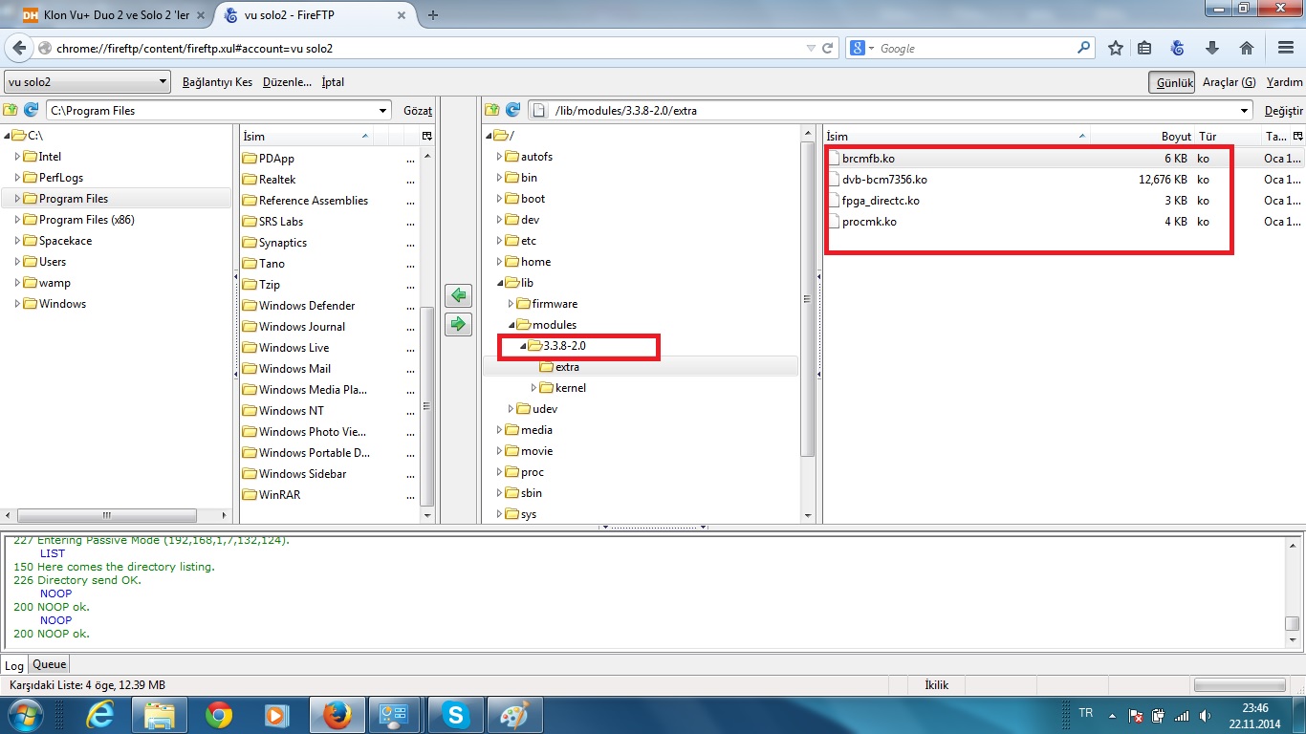
Task: Open the Yardım menu
Action: (1285, 82)
